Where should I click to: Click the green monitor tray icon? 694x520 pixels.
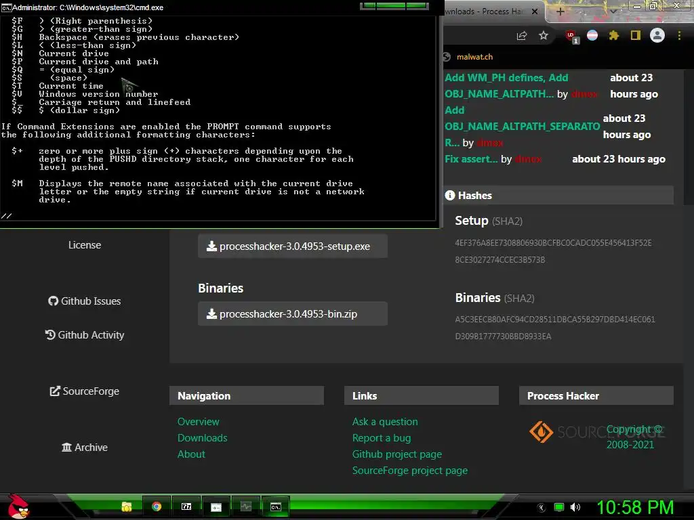(559, 508)
